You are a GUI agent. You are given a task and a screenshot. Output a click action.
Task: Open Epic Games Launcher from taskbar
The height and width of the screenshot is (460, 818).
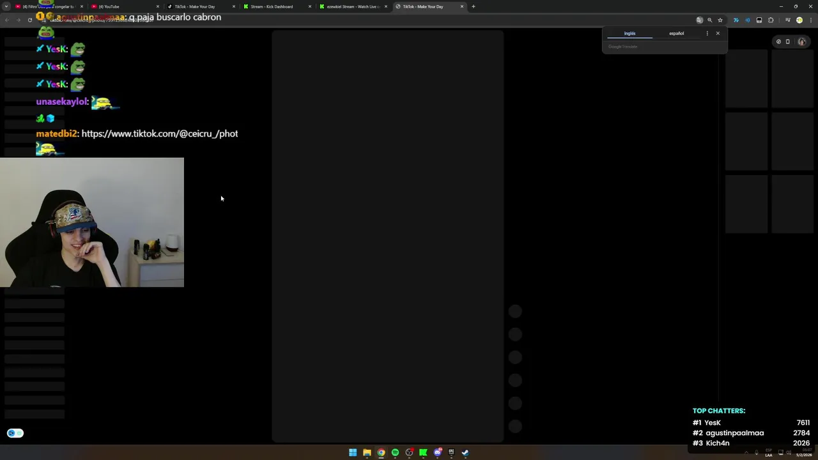pos(451,452)
